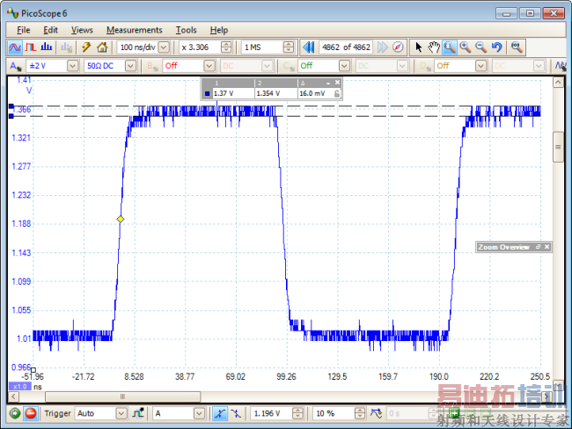Click the time ruler handle at axis origin

[x=33, y=369]
